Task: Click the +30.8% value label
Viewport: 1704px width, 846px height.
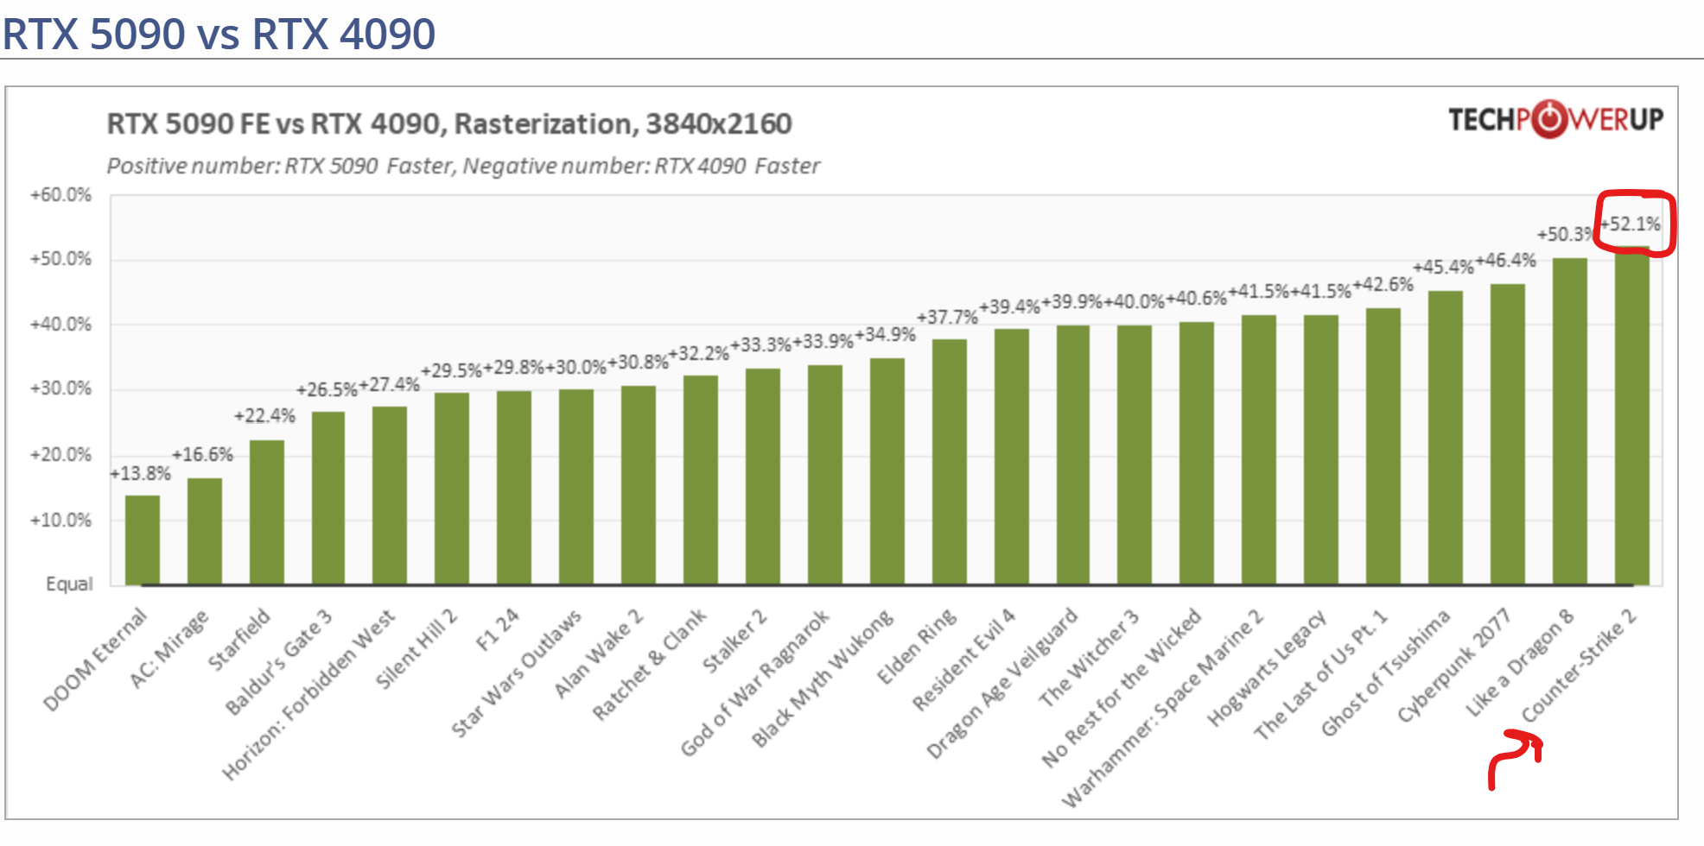Action: click(638, 362)
